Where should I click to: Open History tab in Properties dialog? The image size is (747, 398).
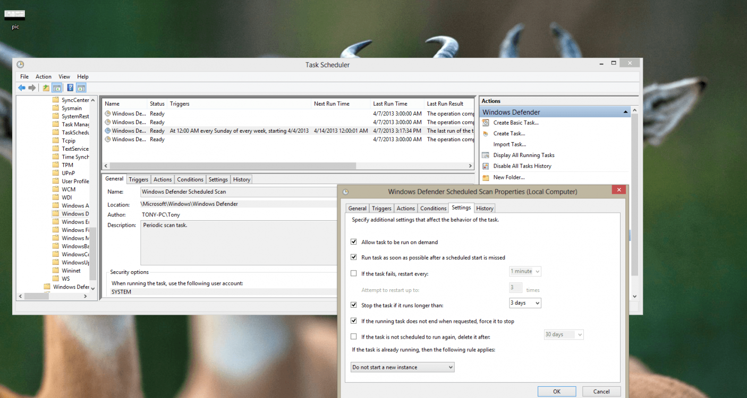click(485, 209)
